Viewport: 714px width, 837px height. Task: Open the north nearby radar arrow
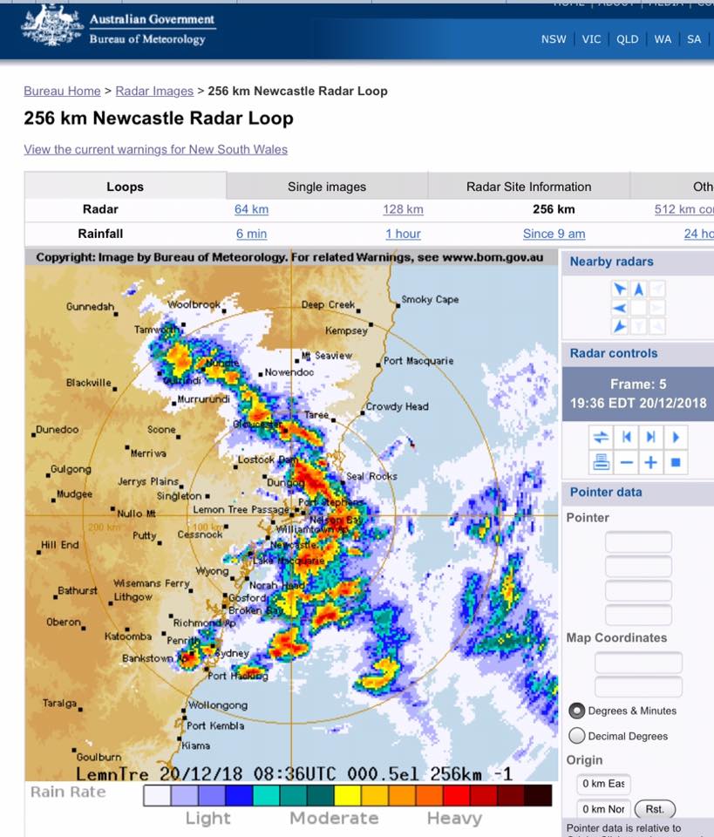point(638,289)
